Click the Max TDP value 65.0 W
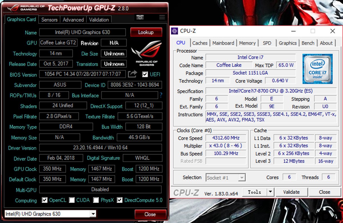Image resolution: width=343 pixels, height=223 pixels. click(x=286, y=65)
